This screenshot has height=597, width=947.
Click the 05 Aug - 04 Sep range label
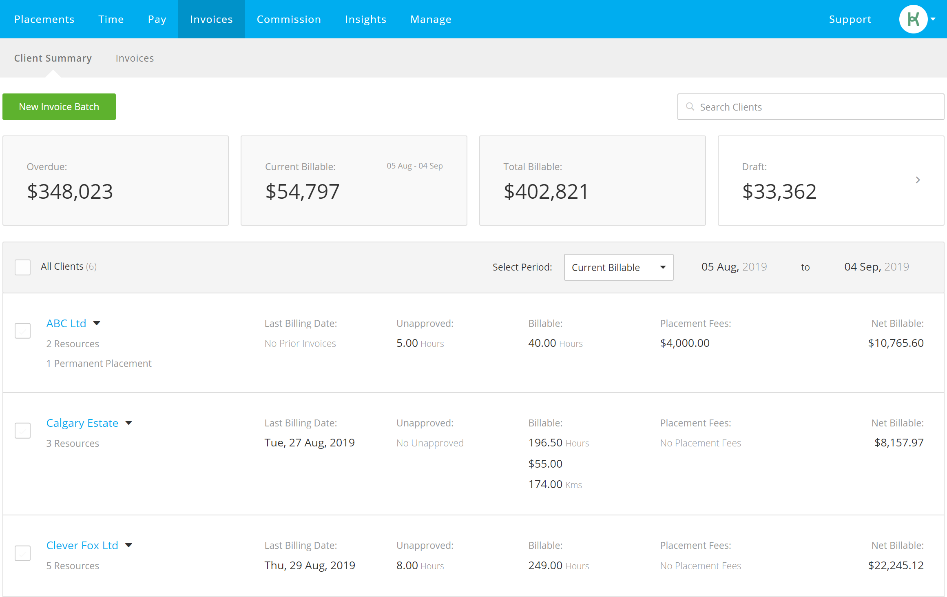(x=415, y=166)
